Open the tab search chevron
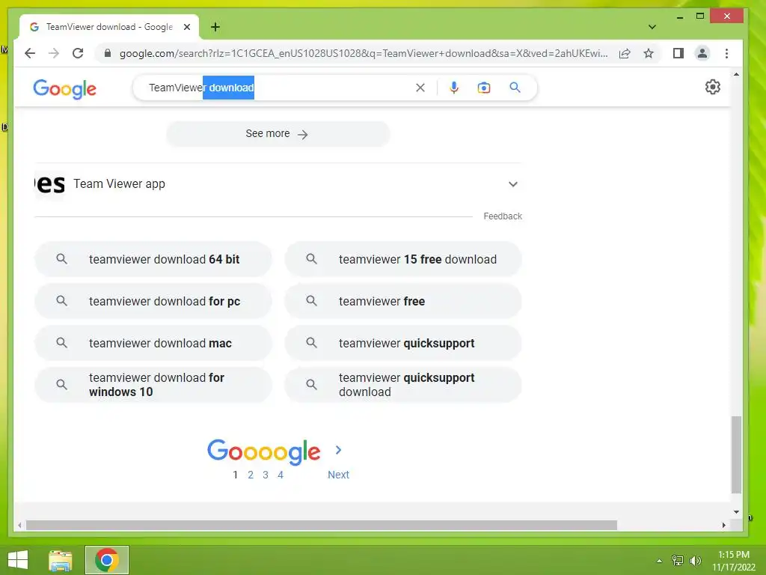This screenshot has height=575, width=766. pyautogui.click(x=652, y=27)
